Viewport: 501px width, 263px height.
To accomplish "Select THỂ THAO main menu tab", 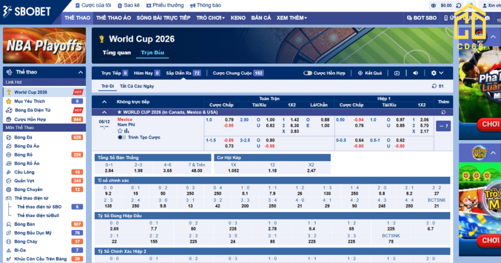I will 77,18.
